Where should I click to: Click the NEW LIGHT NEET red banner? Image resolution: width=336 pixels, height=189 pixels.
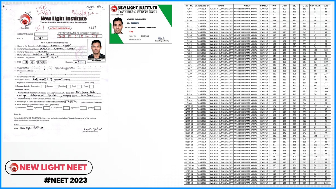[x=49, y=168]
